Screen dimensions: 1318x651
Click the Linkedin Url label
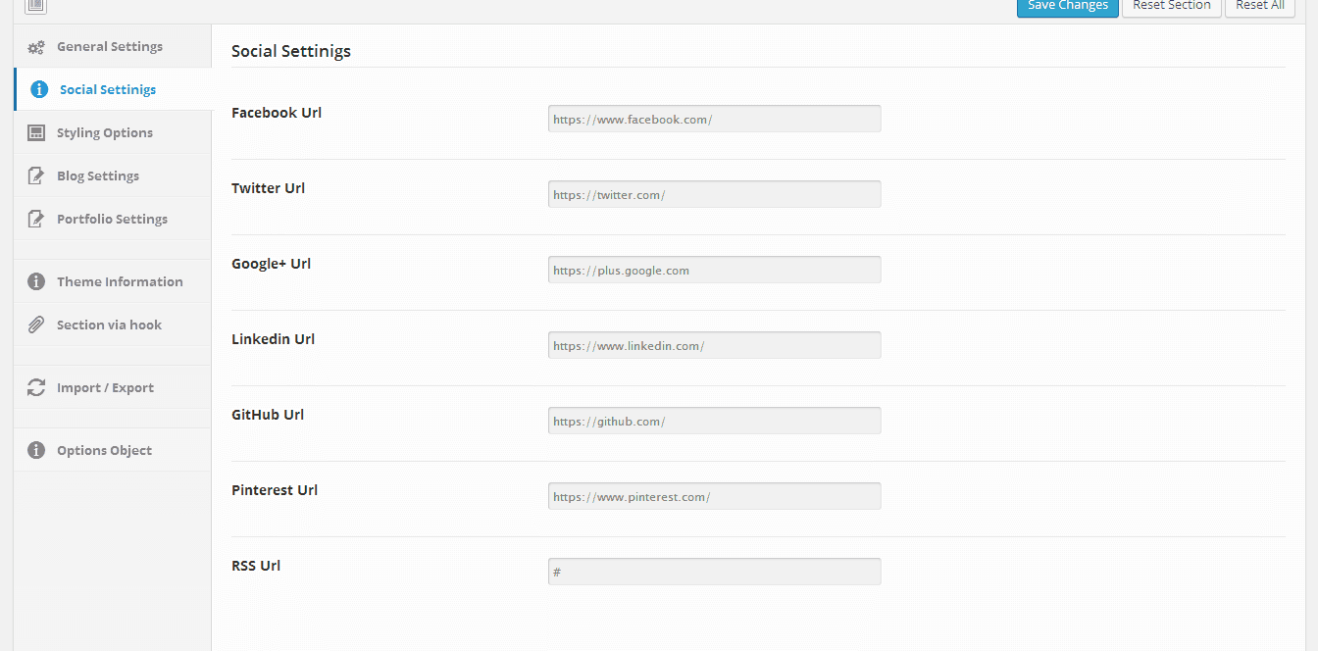(x=273, y=339)
